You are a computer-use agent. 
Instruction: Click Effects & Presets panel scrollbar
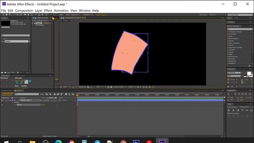tap(252, 48)
